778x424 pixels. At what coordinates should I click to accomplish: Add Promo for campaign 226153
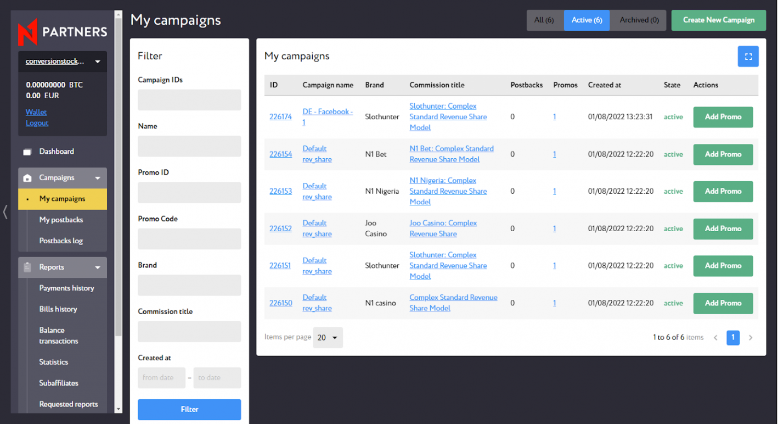click(x=723, y=191)
